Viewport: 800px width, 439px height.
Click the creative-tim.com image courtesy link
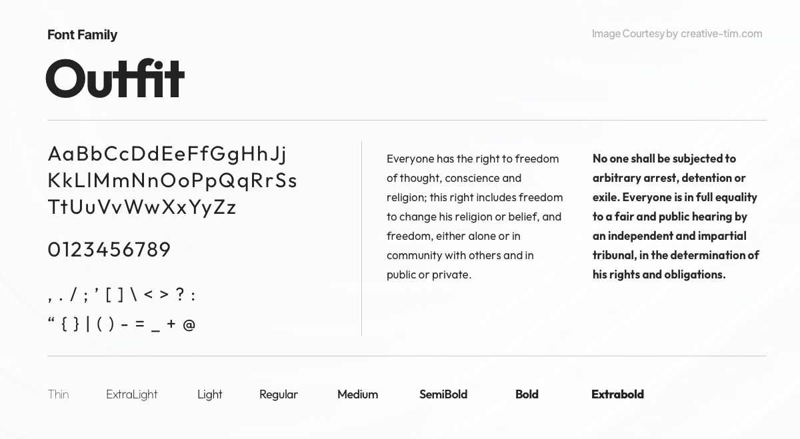721,33
